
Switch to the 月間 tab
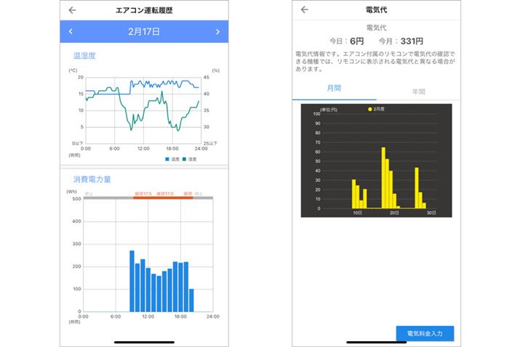(x=334, y=88)
